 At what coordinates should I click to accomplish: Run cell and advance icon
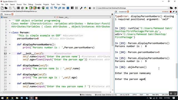(35, 8)
